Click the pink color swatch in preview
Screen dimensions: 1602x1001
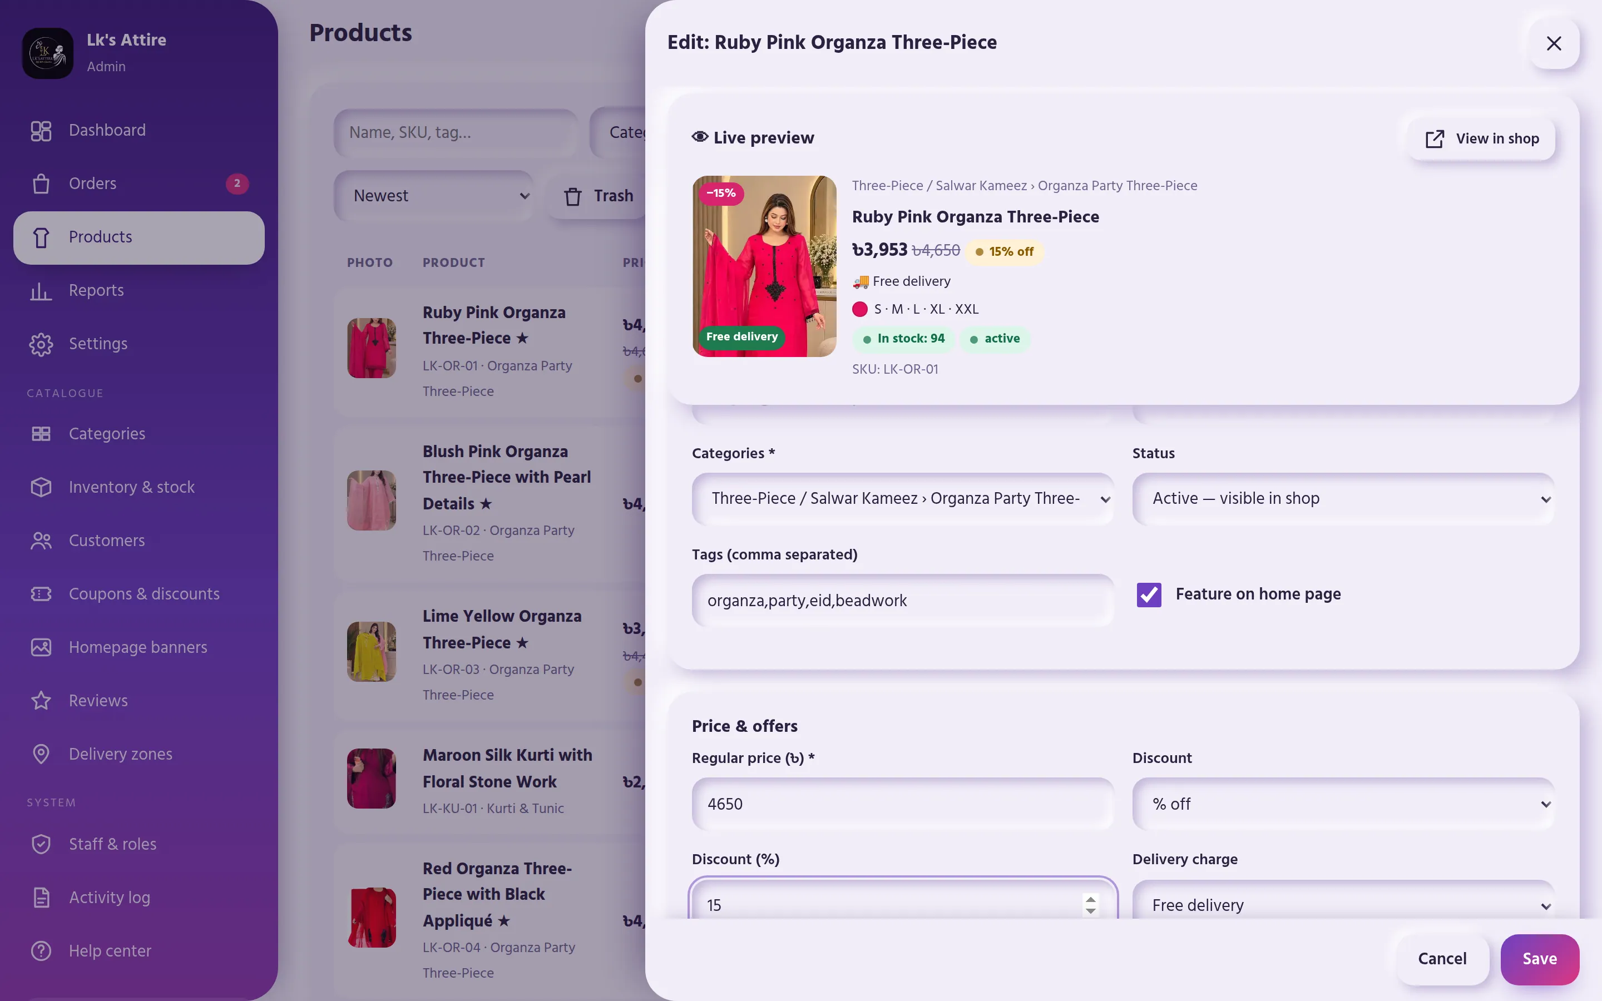[x=860, y=309]
